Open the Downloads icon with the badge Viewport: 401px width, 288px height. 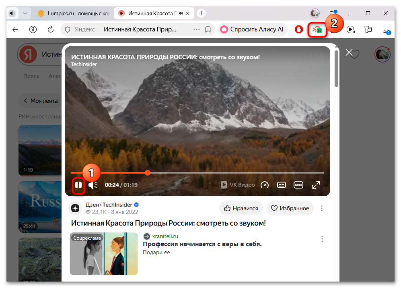tap(387, 30)
